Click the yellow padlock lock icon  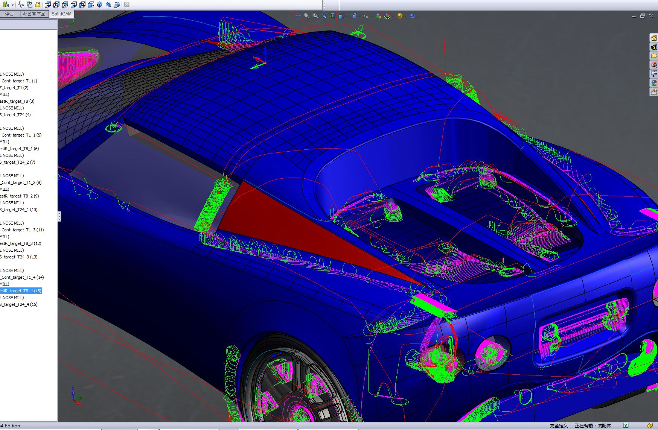pos(38,5)
